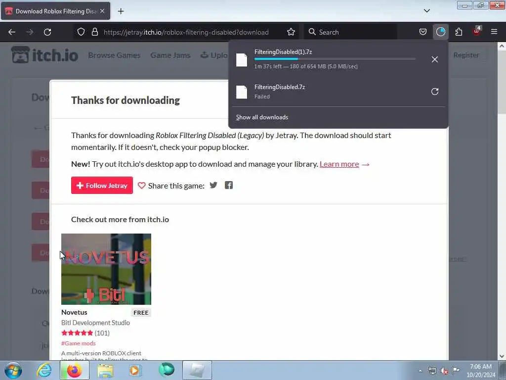This screenshot has width=506, height=380.
Task: Open Windows Media Player from taskbar
Action: coord(135,371)
